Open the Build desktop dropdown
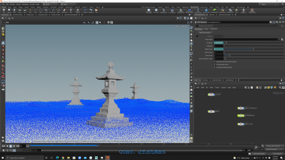This screenshot has height=160, width=285. tap(50, 4)
